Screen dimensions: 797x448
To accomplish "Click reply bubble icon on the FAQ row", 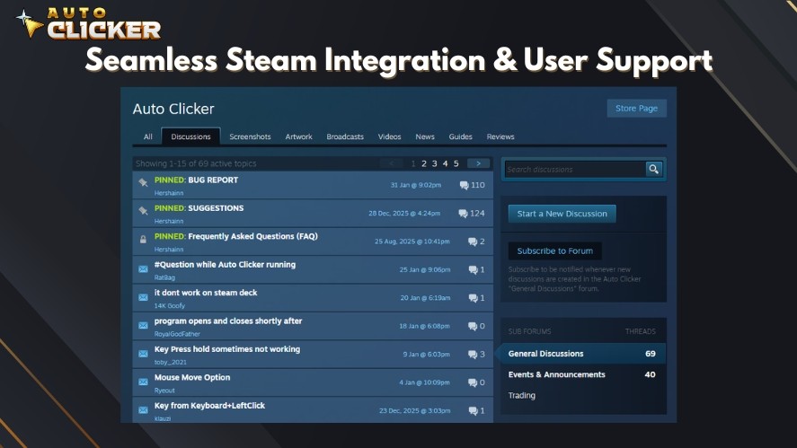I will click(x=473, y=242).
